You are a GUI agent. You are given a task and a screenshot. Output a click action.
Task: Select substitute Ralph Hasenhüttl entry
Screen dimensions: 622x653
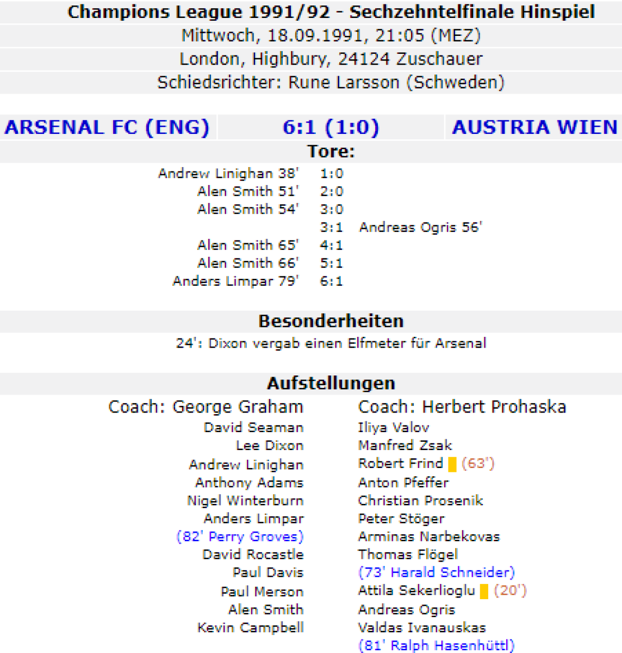click(x=436, y=645)
